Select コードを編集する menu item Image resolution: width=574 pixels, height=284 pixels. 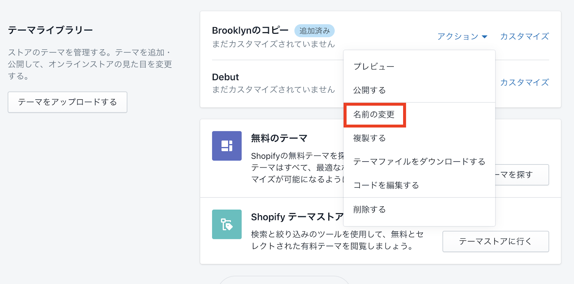(386, 185)
